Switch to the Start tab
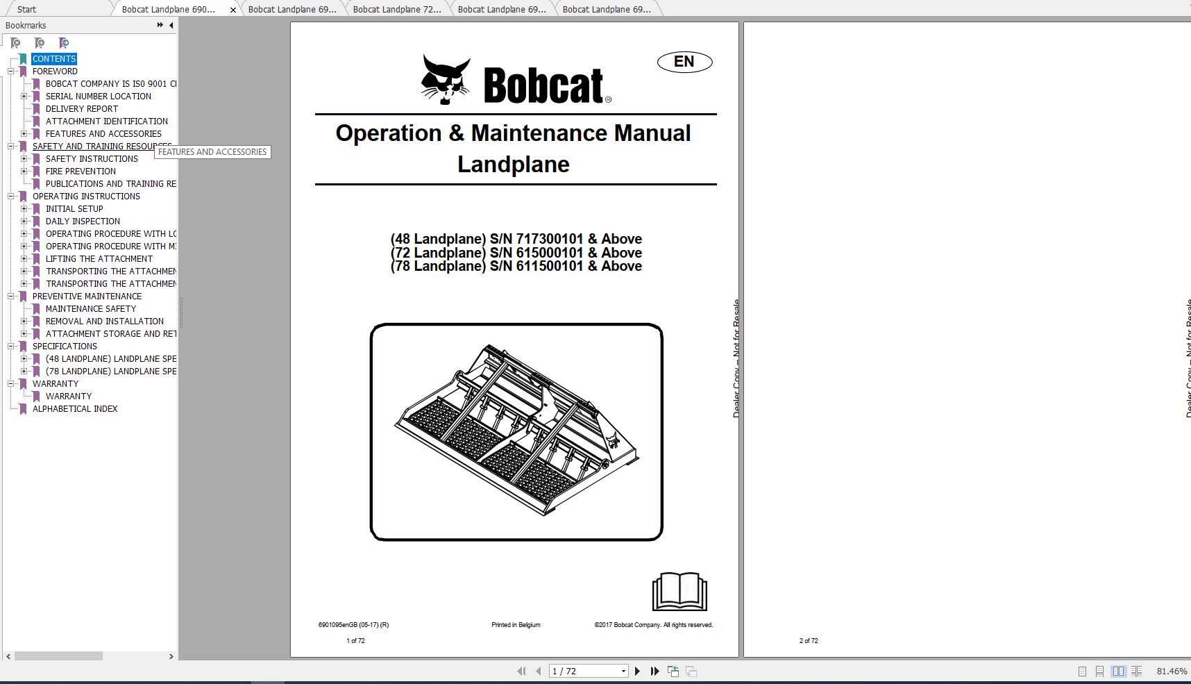Screen dimensions: 1191x684 click(28, 9)
